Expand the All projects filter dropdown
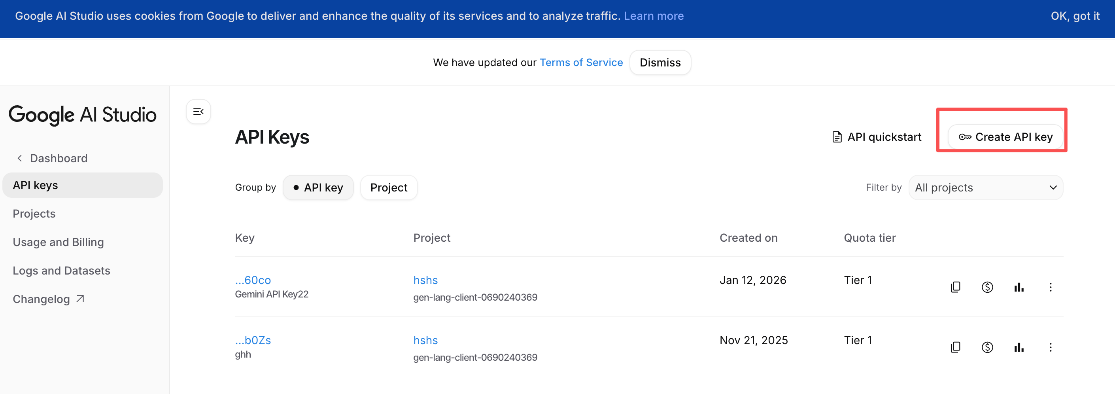This screenshot has width=1115, height=394. click(x=986, y=188)
